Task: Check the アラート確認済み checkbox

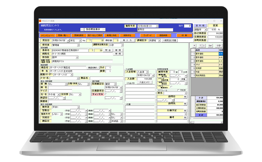Action: point(171,87)
